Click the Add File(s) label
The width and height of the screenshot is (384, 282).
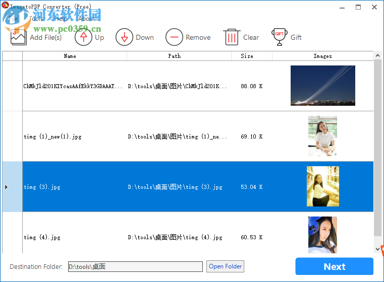[x=45, y=37]
